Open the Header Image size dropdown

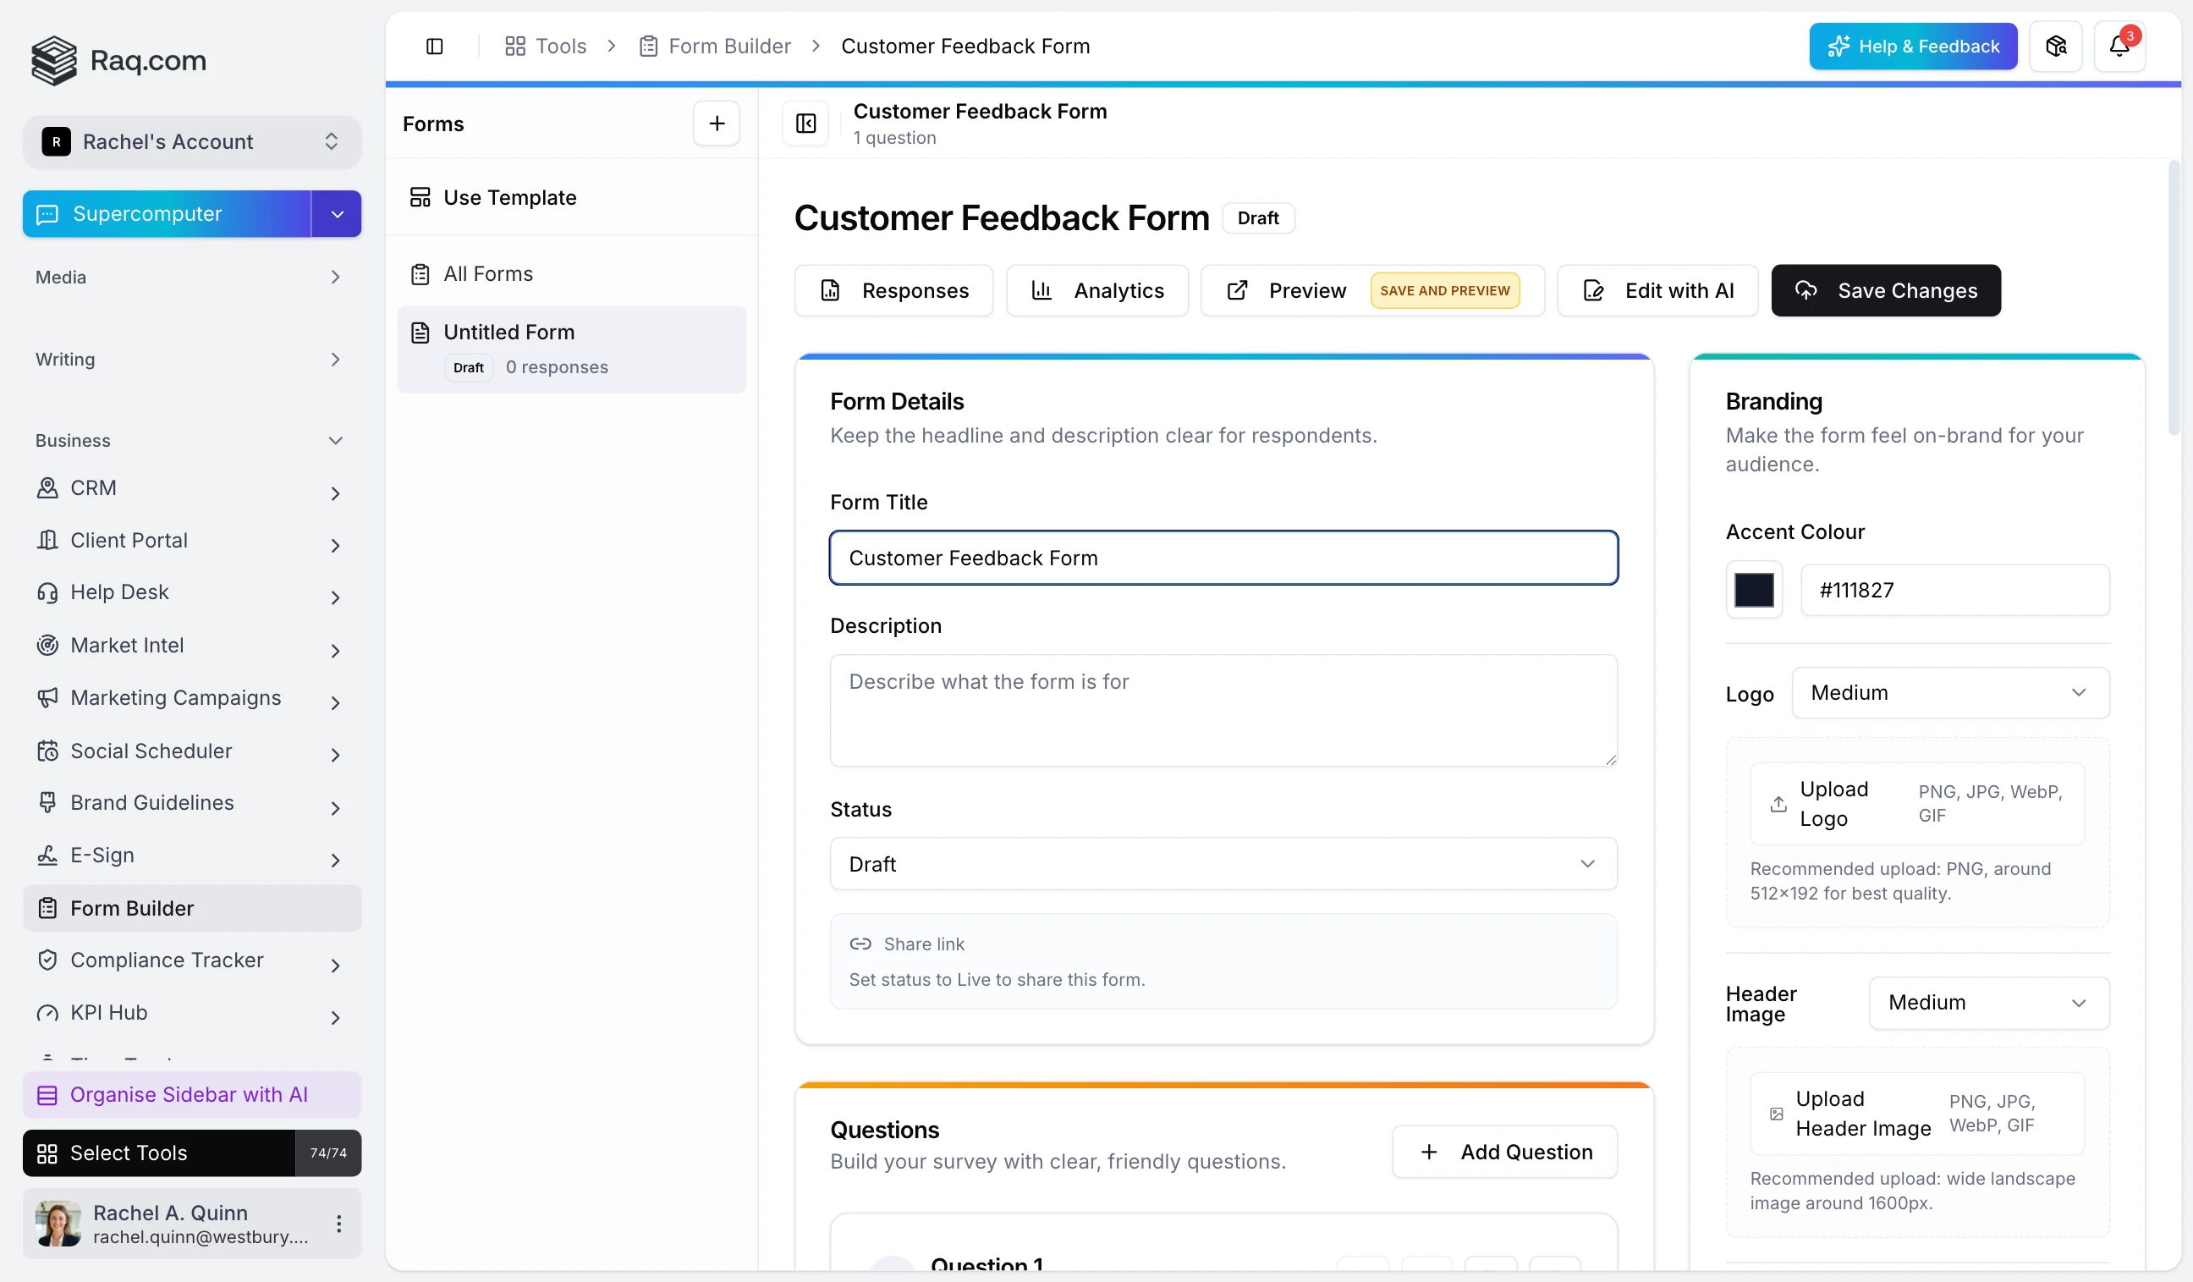coord(1989,1003)
